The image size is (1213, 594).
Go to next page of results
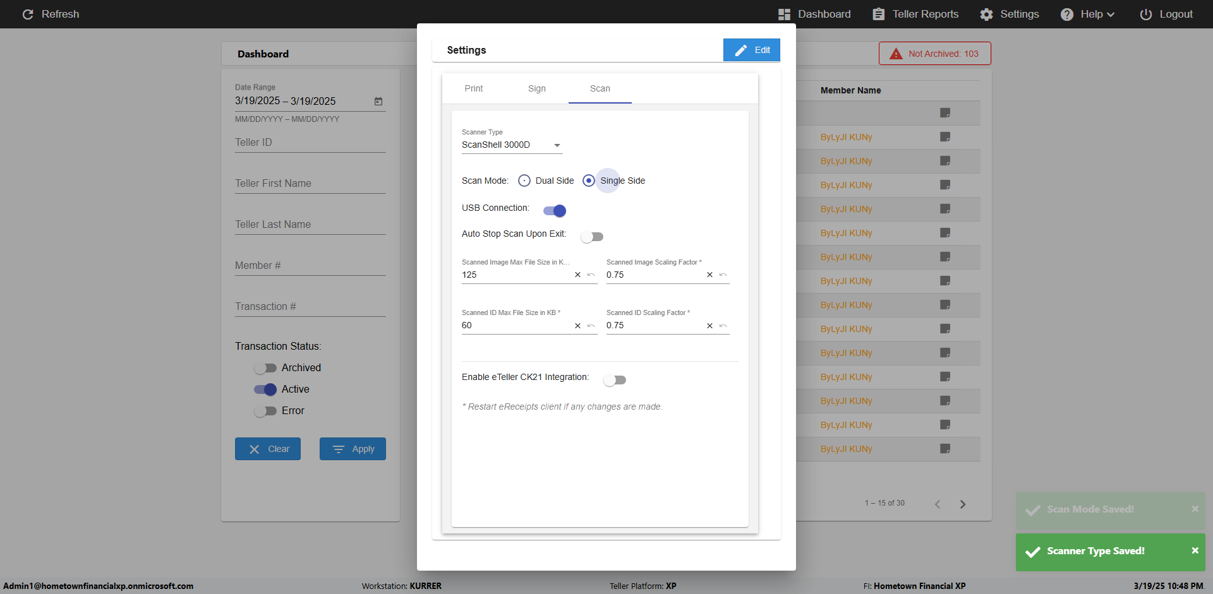tap(963, 504)
